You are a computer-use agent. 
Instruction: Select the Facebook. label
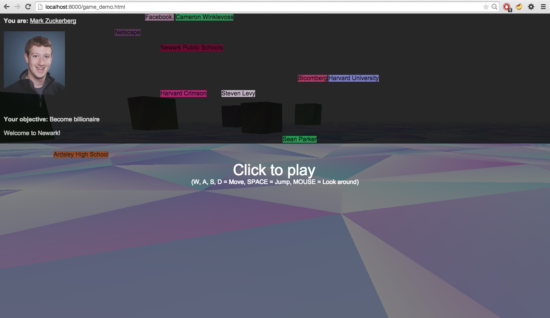[159, 17]
